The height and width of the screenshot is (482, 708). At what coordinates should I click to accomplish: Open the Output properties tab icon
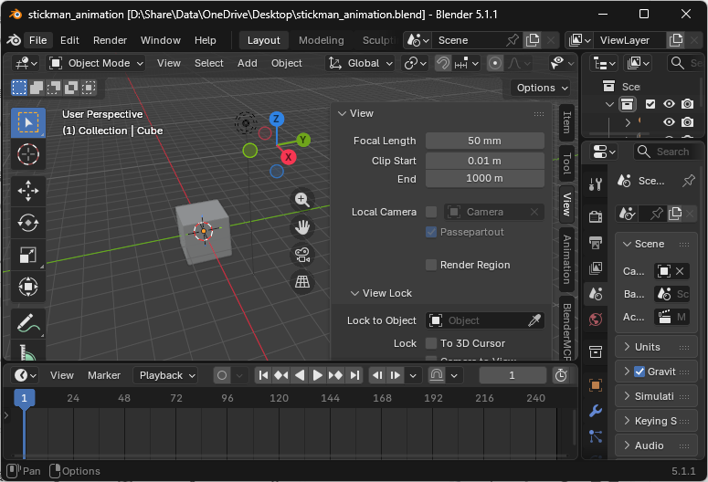(596, 243)
